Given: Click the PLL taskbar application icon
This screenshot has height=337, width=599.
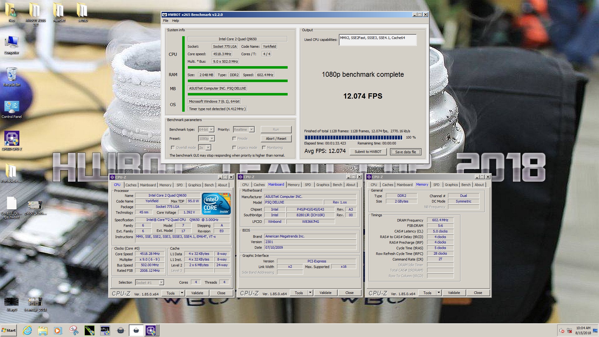Looking at the screenshot, I should (105, 330).
